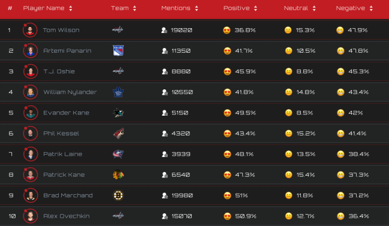Click the heart-eyes emoji in Evander Kane's row
The image size is (389, 226).
click(x=227, y=113)
